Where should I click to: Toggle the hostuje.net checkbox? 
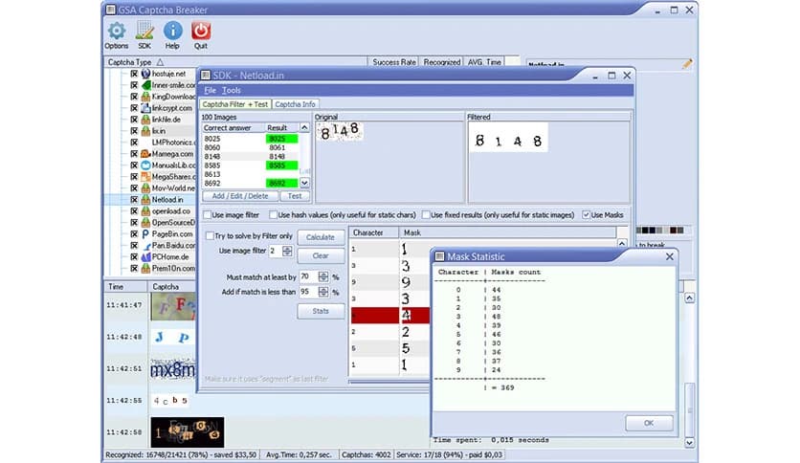(134, 74)
